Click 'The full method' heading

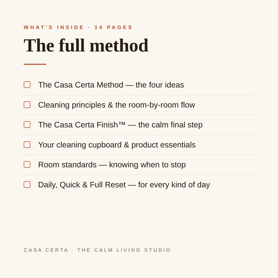[x=86, y=45]
